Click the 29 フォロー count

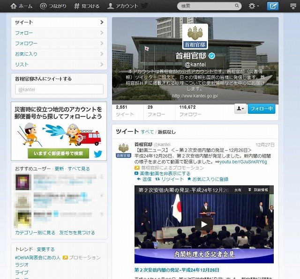(156, 111)
